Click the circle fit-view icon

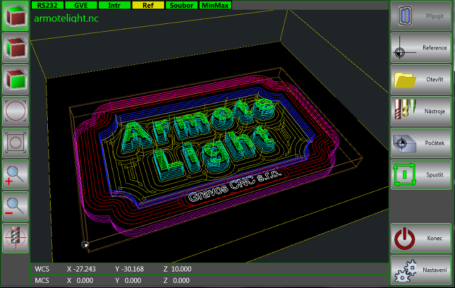coord(15,111)
